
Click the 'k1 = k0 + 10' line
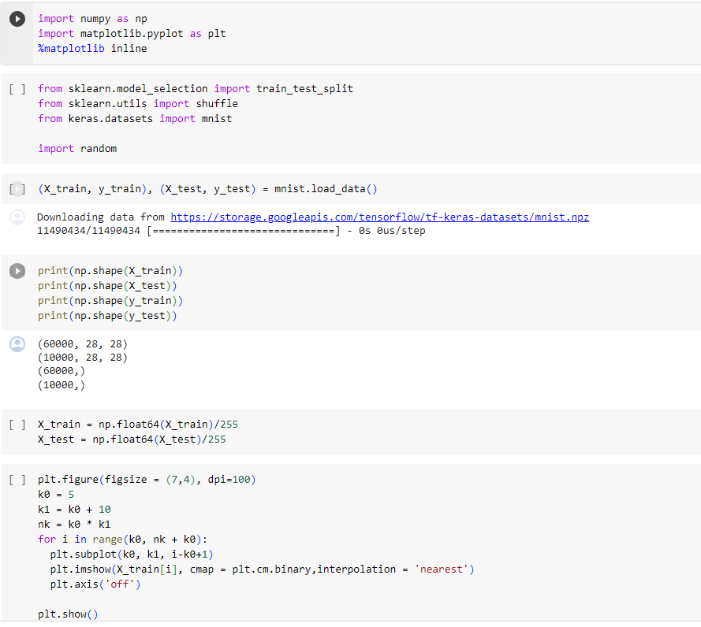point(74,509)
